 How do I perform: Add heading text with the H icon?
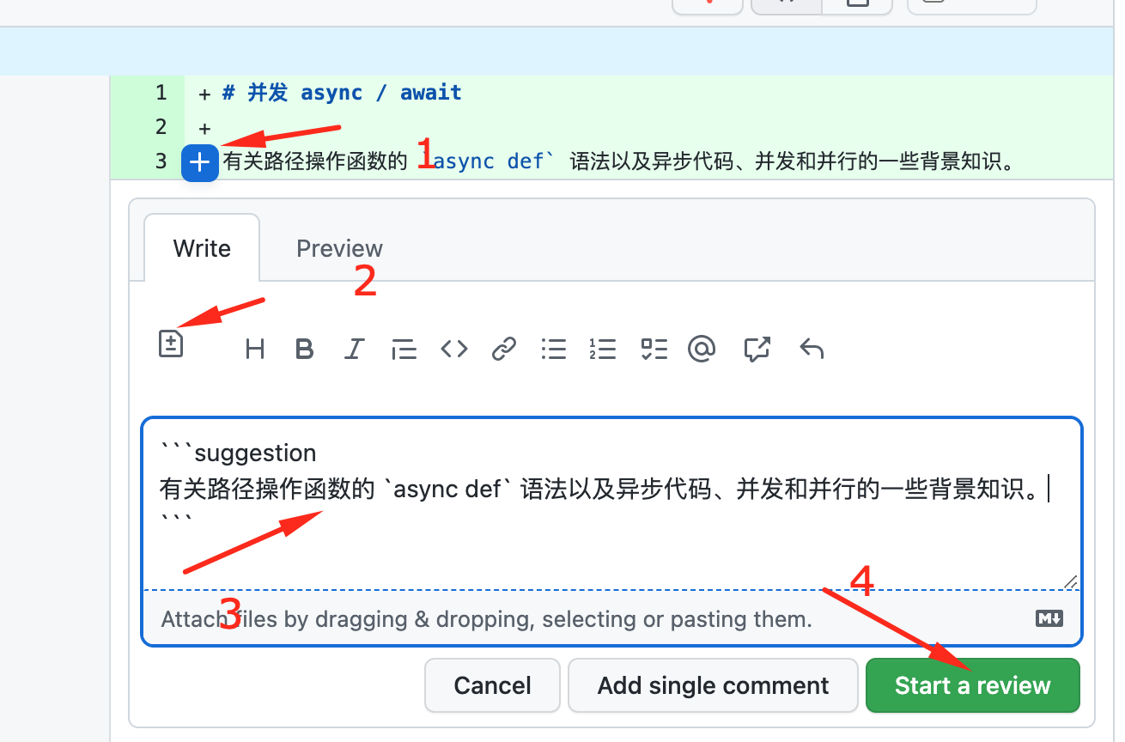tap(255, 349)
